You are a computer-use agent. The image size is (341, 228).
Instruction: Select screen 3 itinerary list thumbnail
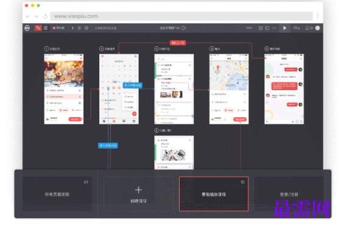click(x=174, y=89)
